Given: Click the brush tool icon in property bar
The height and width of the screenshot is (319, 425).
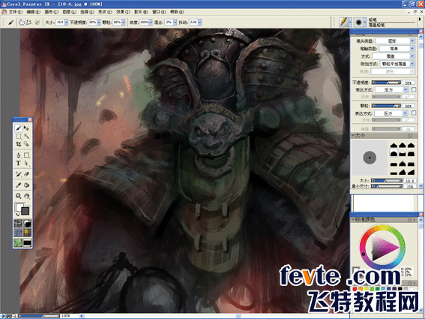Looking at the screenshot, I should (x=10, y=23).
